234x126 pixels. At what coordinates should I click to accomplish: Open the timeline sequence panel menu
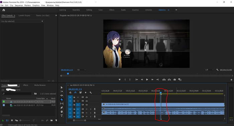(x=94, y=85)
